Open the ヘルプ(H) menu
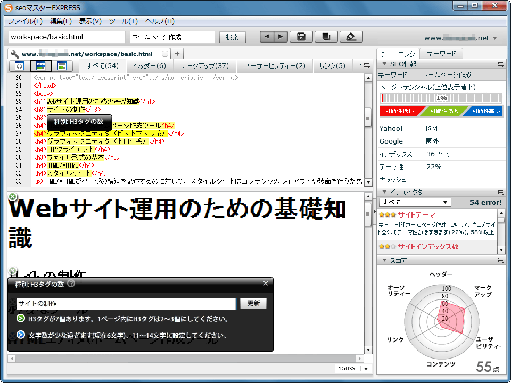Viewport: 511px width, 383px height. point(160,21)
